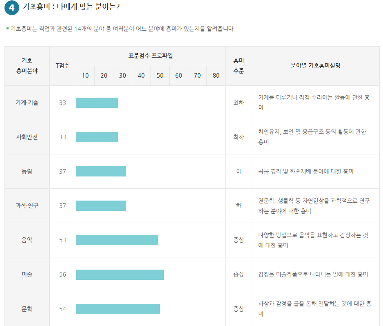The width and height of the screenshot is (383, 326).
Task: Select the 과학·연구 row label
Action: coord(27,205)
